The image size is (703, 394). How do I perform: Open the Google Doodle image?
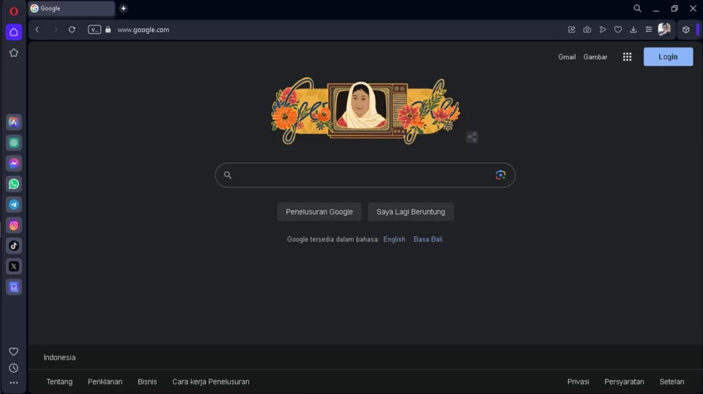365,111
